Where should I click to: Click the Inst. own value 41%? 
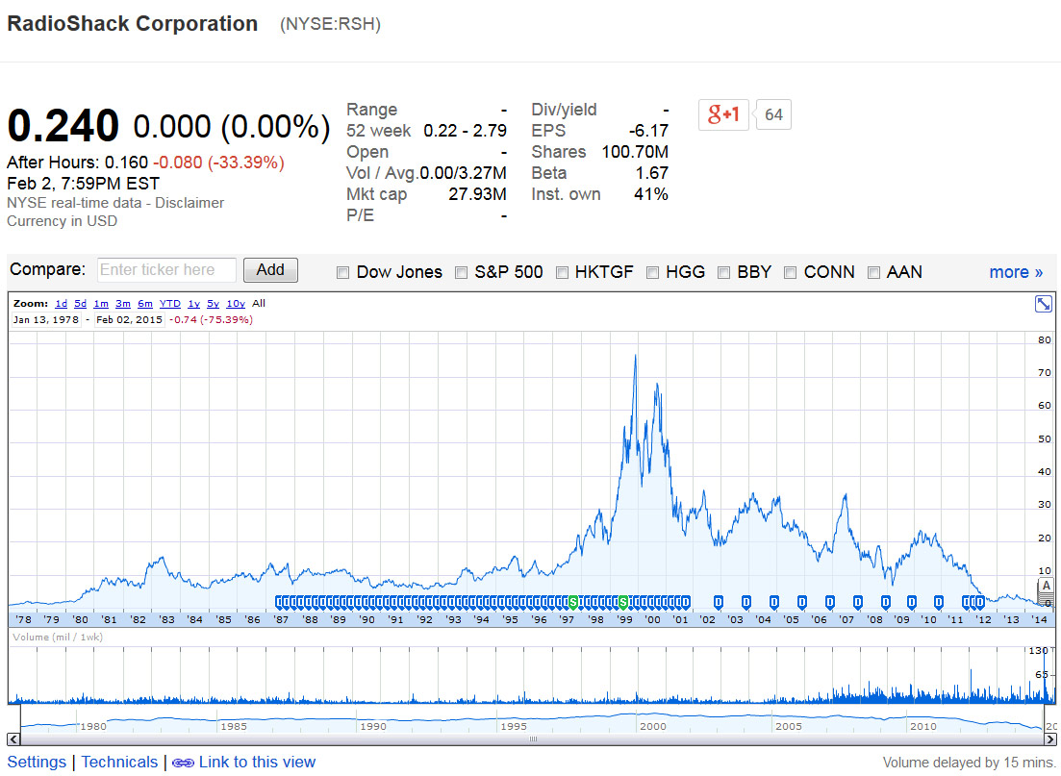651,194
